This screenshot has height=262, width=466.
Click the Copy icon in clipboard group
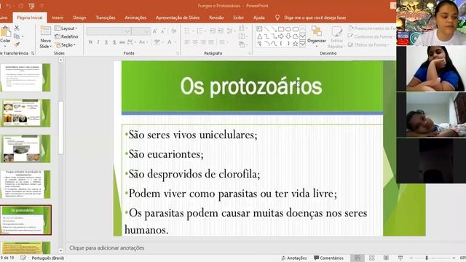(17, 36)
